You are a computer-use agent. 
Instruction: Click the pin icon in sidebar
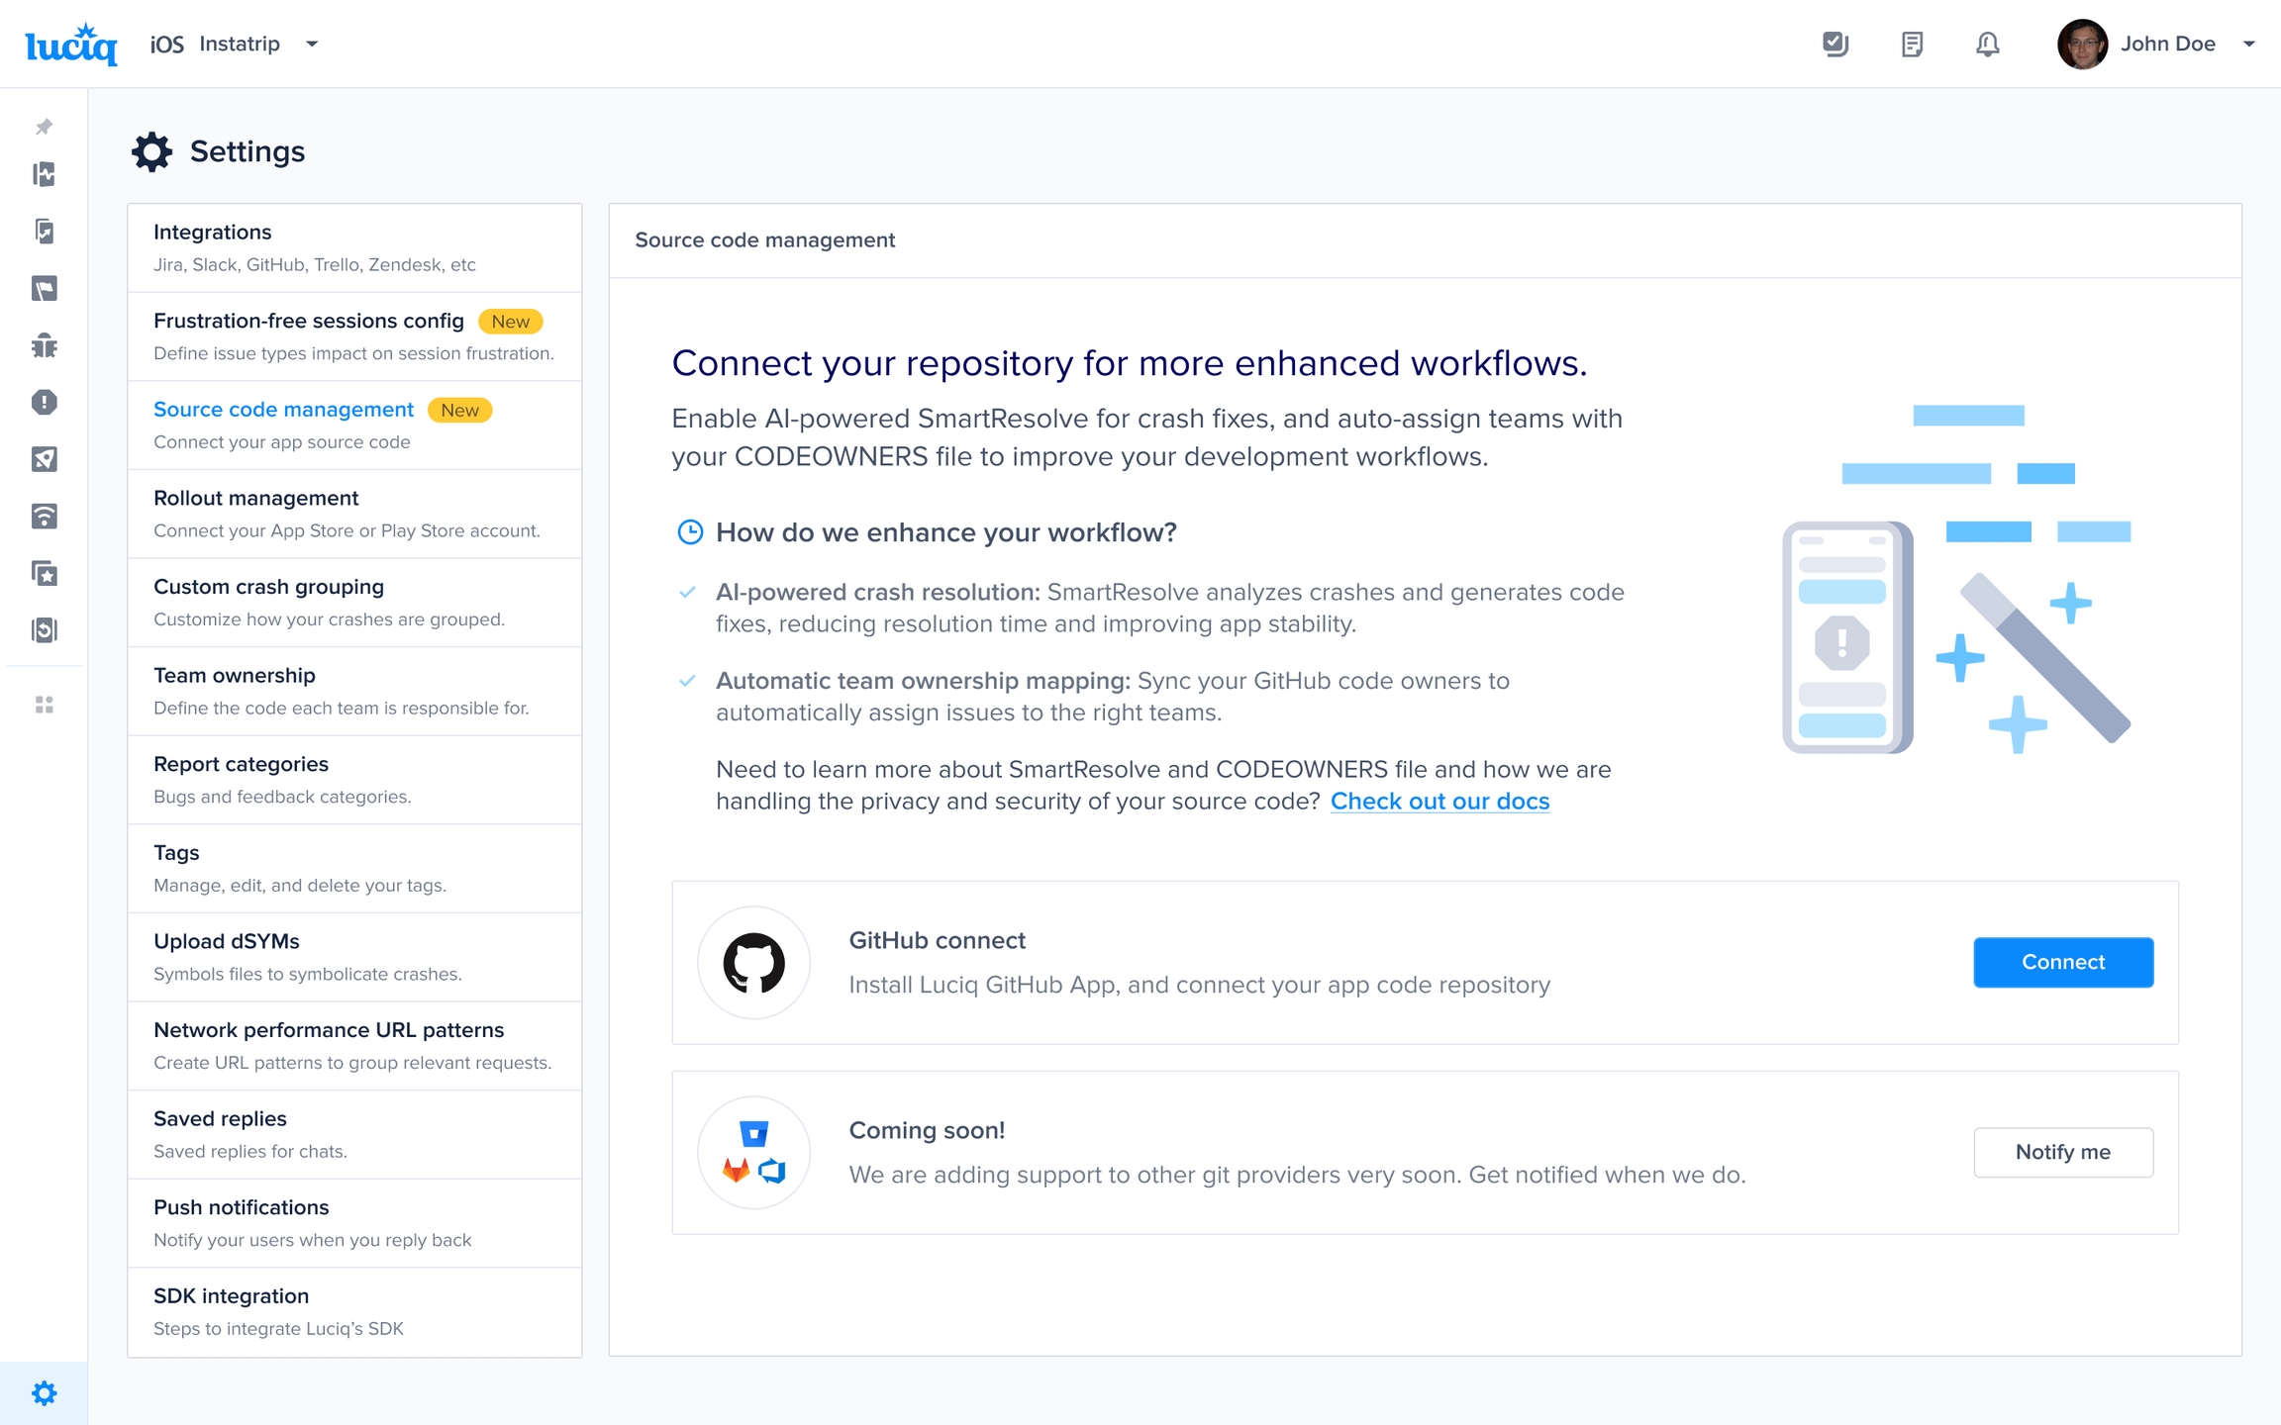pyautogui.click(x=44, y=127)
